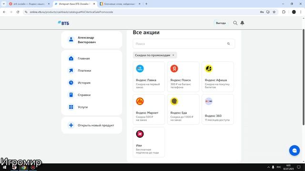The height and width of the screenshot is (171, 305).
Task: Go back in browser
Action: pyautogui.click(x=4, y=12)
